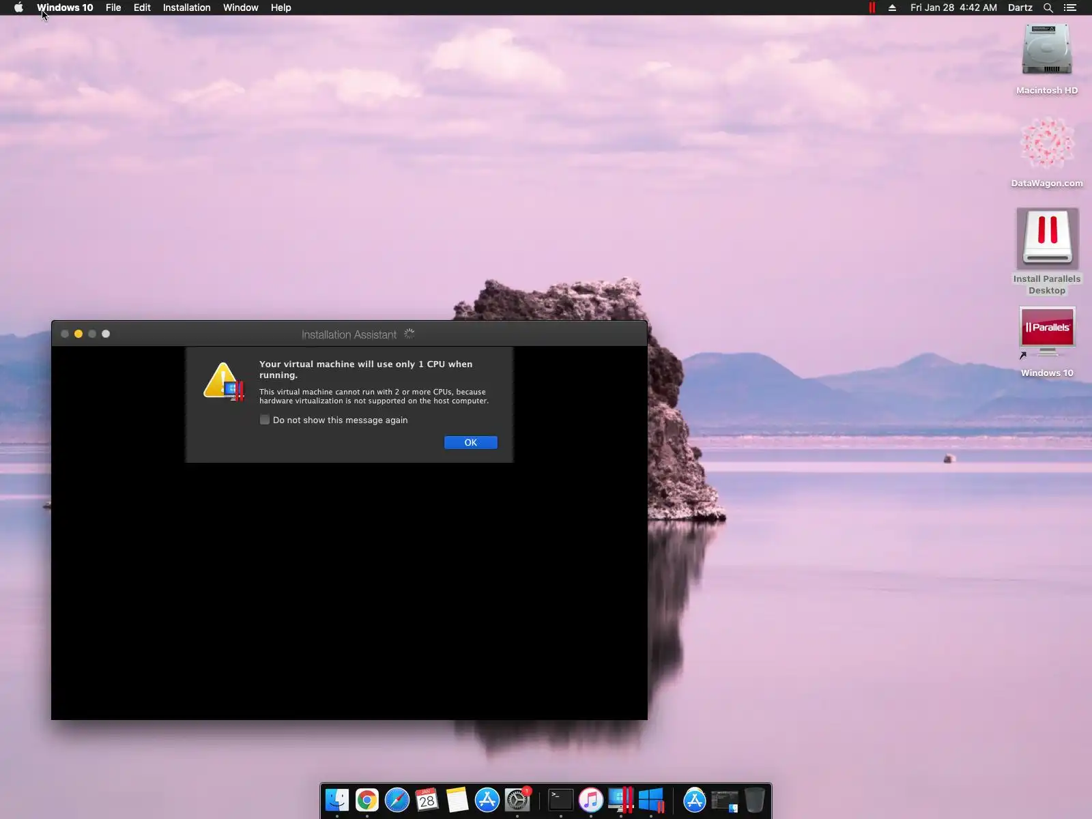This screenshot has width=1092, height=819.
Task: Launch Terminal from the Dock
Action: click(x=561, y=800)
